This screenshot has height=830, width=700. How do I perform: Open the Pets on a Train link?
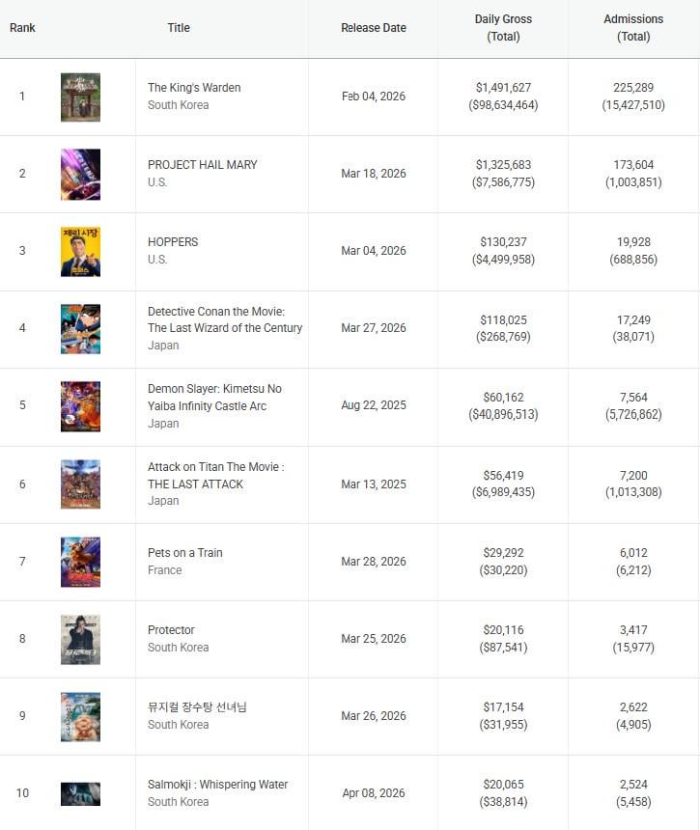(x=185, y=553)
